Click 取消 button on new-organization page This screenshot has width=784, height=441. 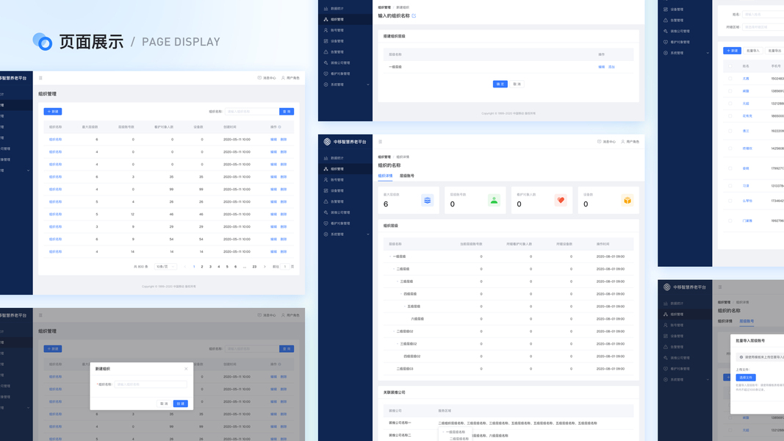point(517,84)
